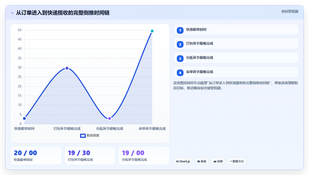Click the 19 / 30 data card value
The width and height of the screenshot is (309, 175).
79,153
